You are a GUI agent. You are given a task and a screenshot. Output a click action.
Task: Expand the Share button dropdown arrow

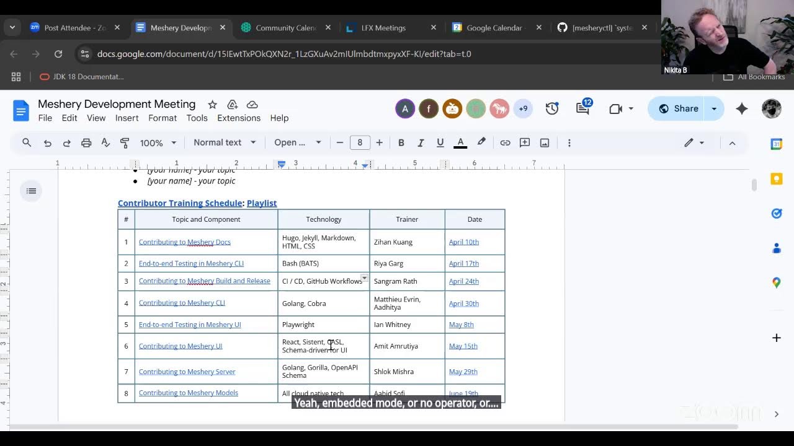pos(714,108)
